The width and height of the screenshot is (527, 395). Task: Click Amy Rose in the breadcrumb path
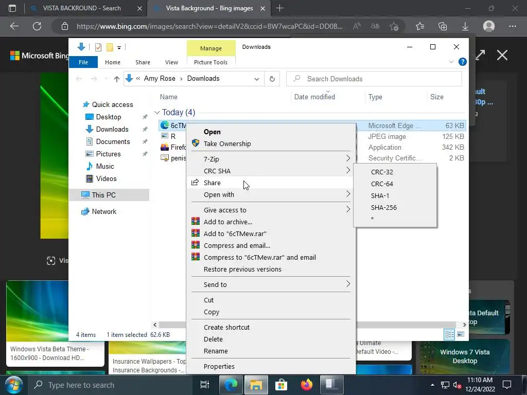tap(160, 79)
